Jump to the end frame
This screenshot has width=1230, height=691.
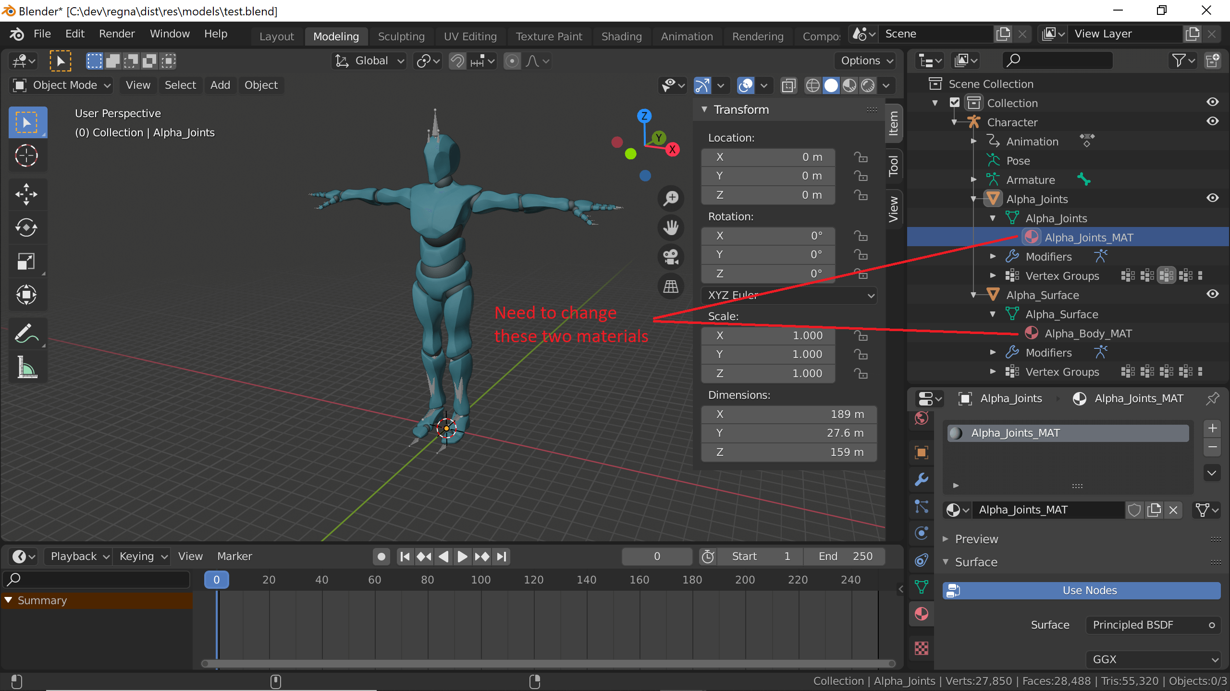[502, 556]
